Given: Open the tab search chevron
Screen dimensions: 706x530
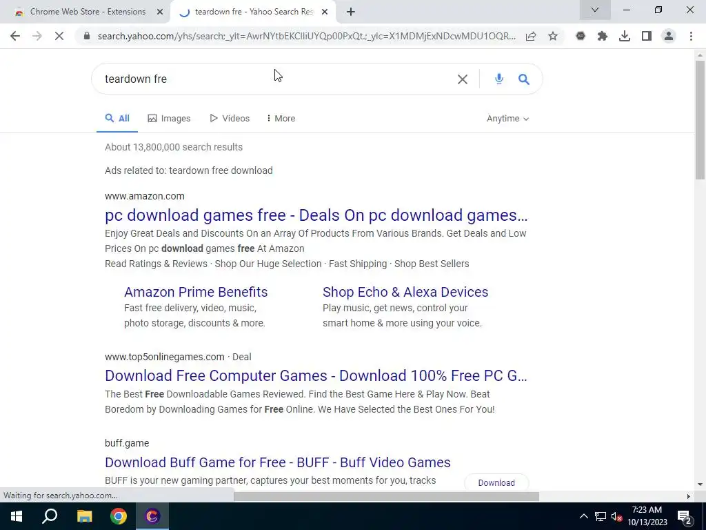Looking at the screenshot, I should coord(595,10).
